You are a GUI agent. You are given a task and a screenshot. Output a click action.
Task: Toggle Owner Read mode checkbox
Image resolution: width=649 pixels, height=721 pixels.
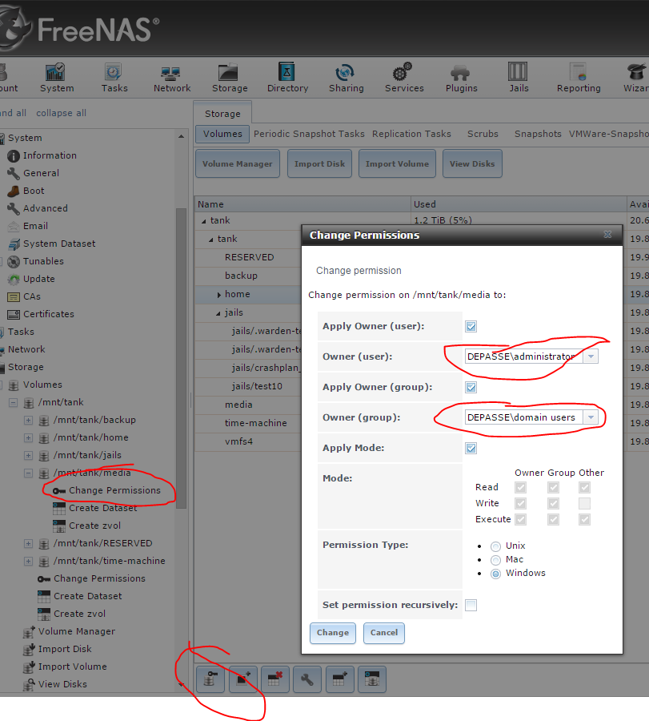click(x=520, y=487)
